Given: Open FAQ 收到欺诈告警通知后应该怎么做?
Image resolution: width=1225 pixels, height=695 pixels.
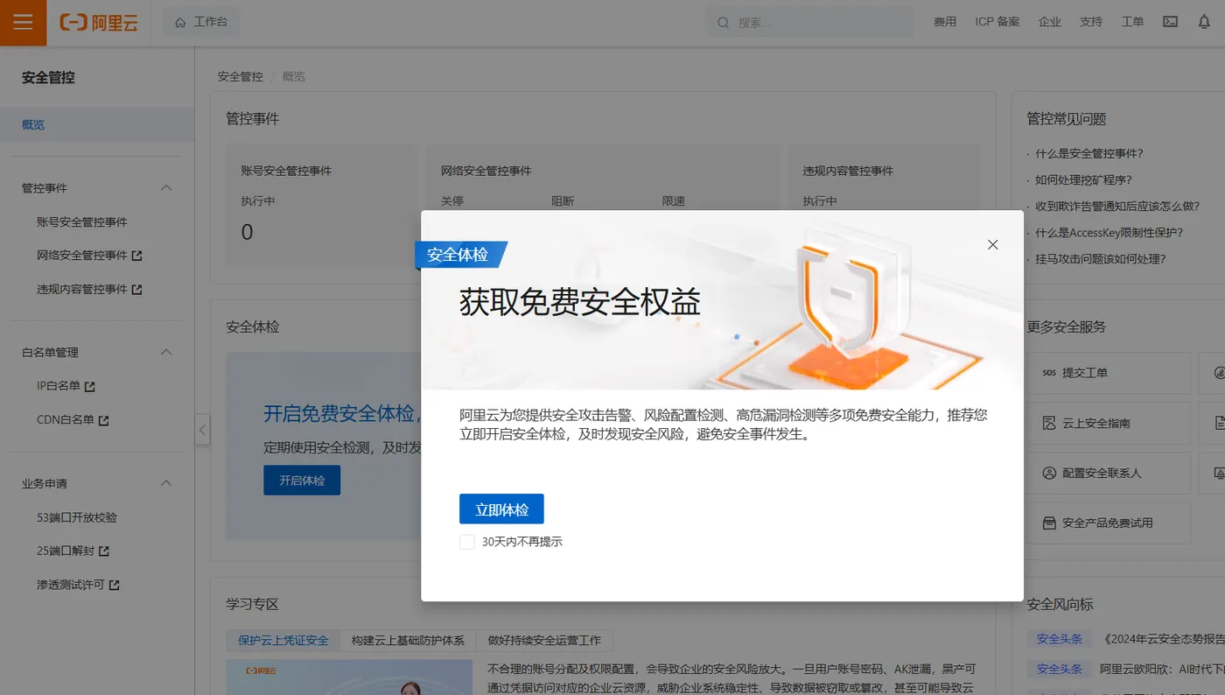Looking at the screenshot, I should (1117, 207).
